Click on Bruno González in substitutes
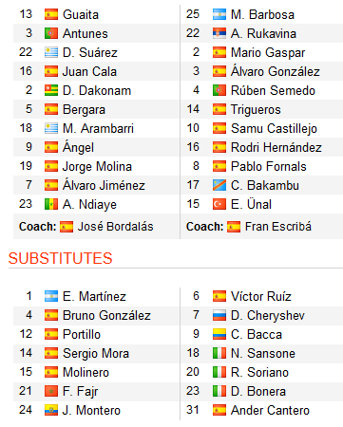 coord(106,315)
